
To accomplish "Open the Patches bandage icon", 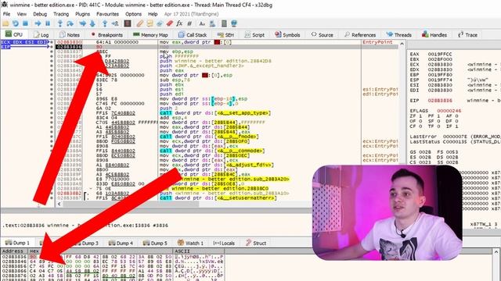I will 140,23.
